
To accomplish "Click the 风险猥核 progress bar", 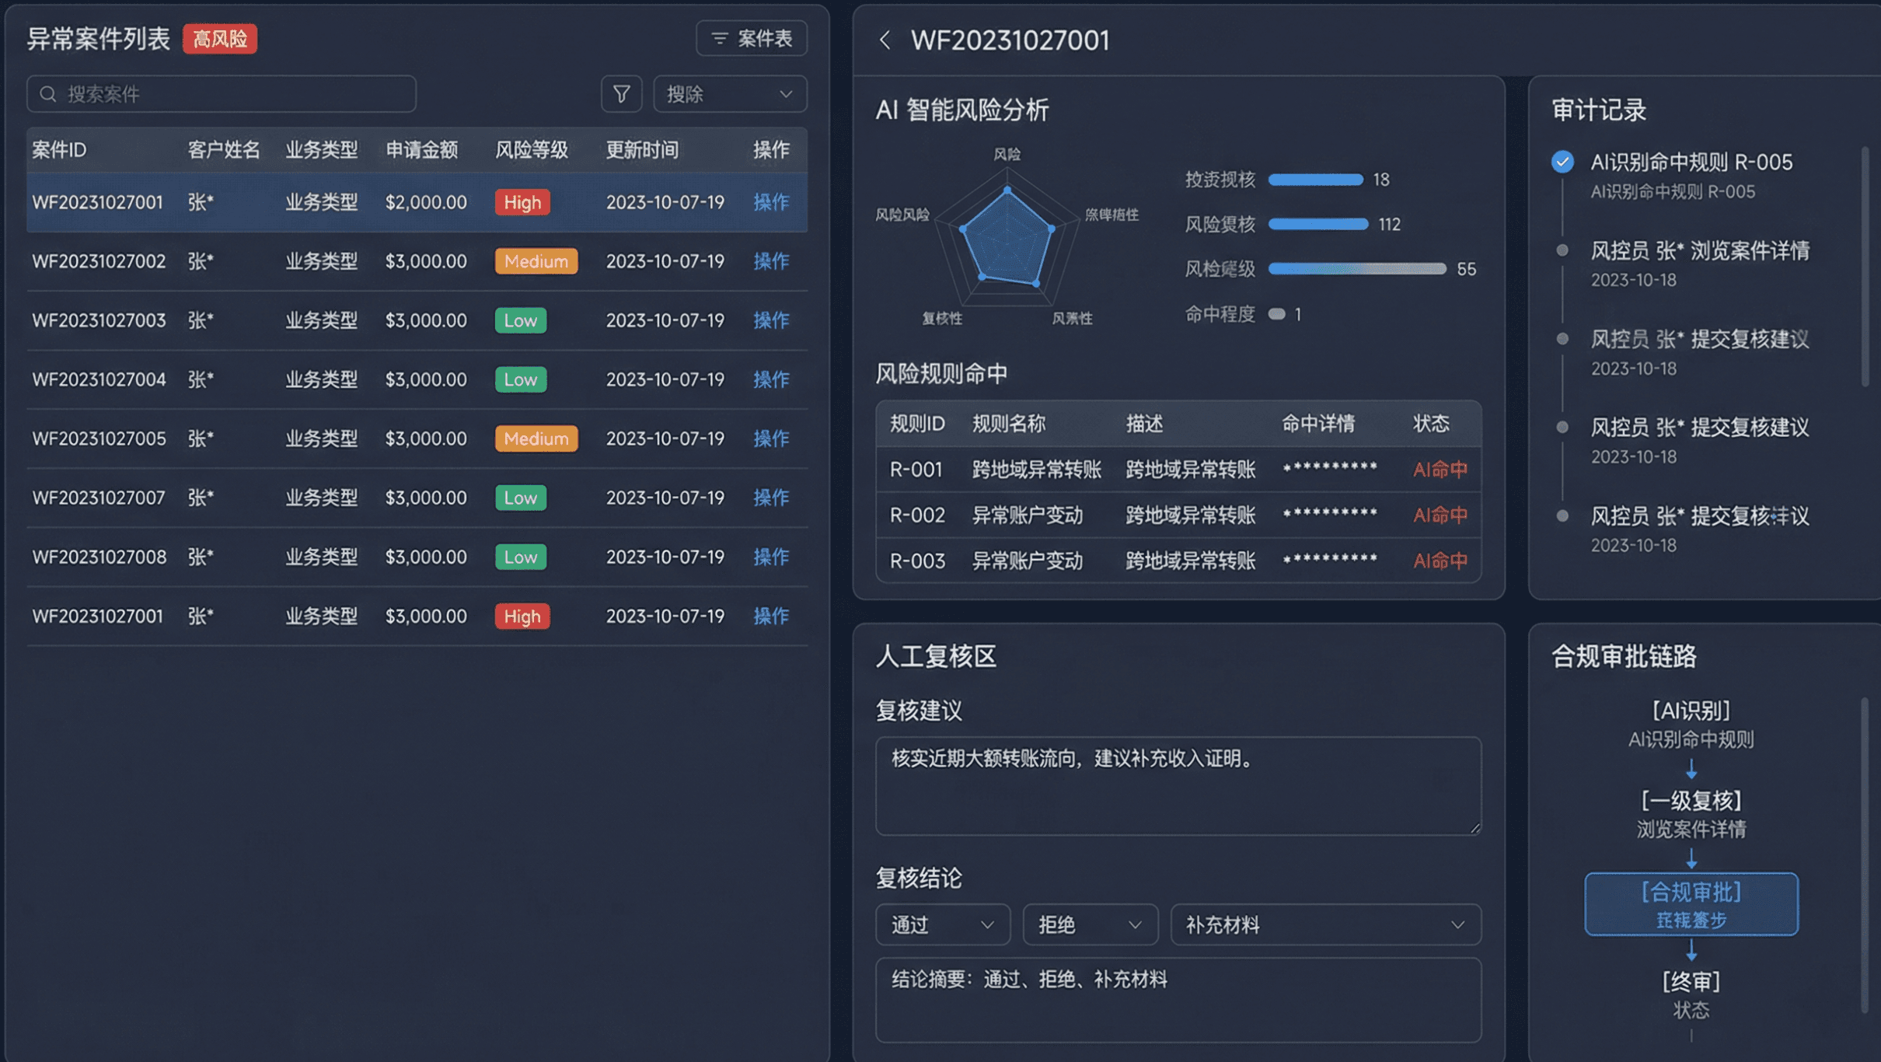I will pyautogui.click(x=1317, y=225).
